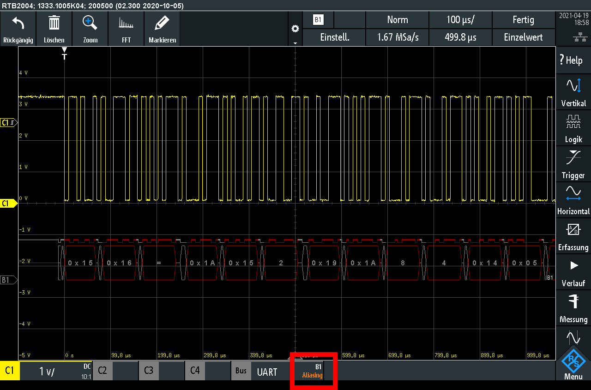
Task: Select the B1 bus position marker
Action: pyautogui.click(x=8, y=280)
